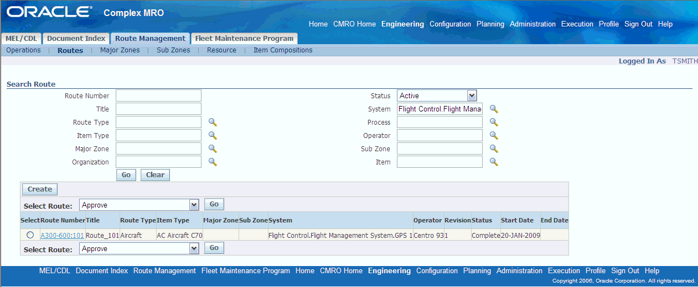The width and height of the screenshot is (698, 287).
Task: Open Organization search magnifier icon
Action: [x=213, y=162]
